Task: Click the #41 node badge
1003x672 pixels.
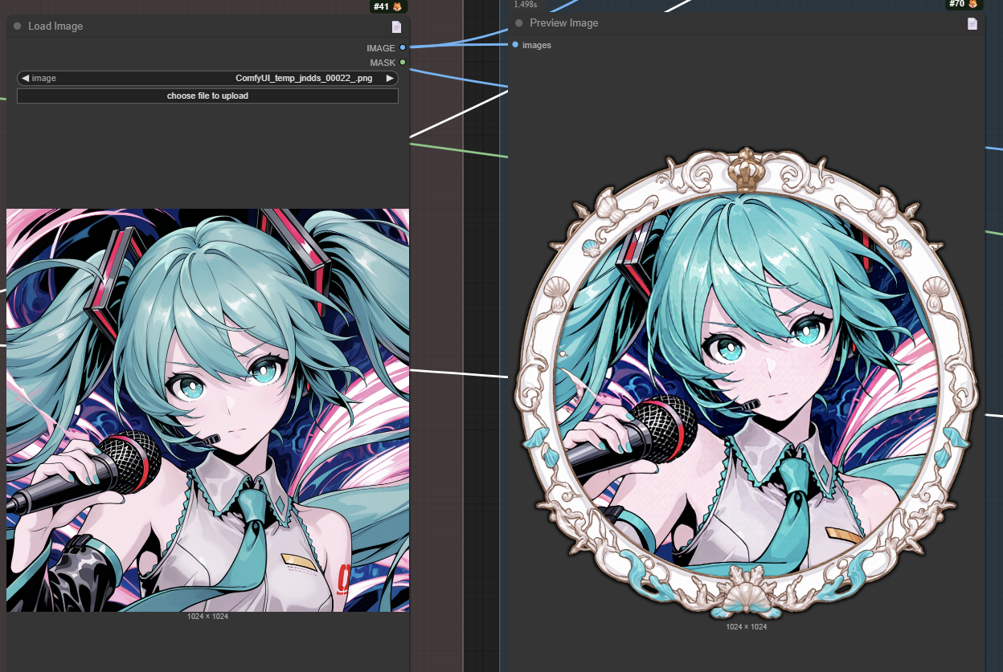Action: (388, 6)
